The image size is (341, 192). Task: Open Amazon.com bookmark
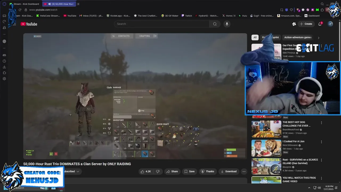coord(289,16)
